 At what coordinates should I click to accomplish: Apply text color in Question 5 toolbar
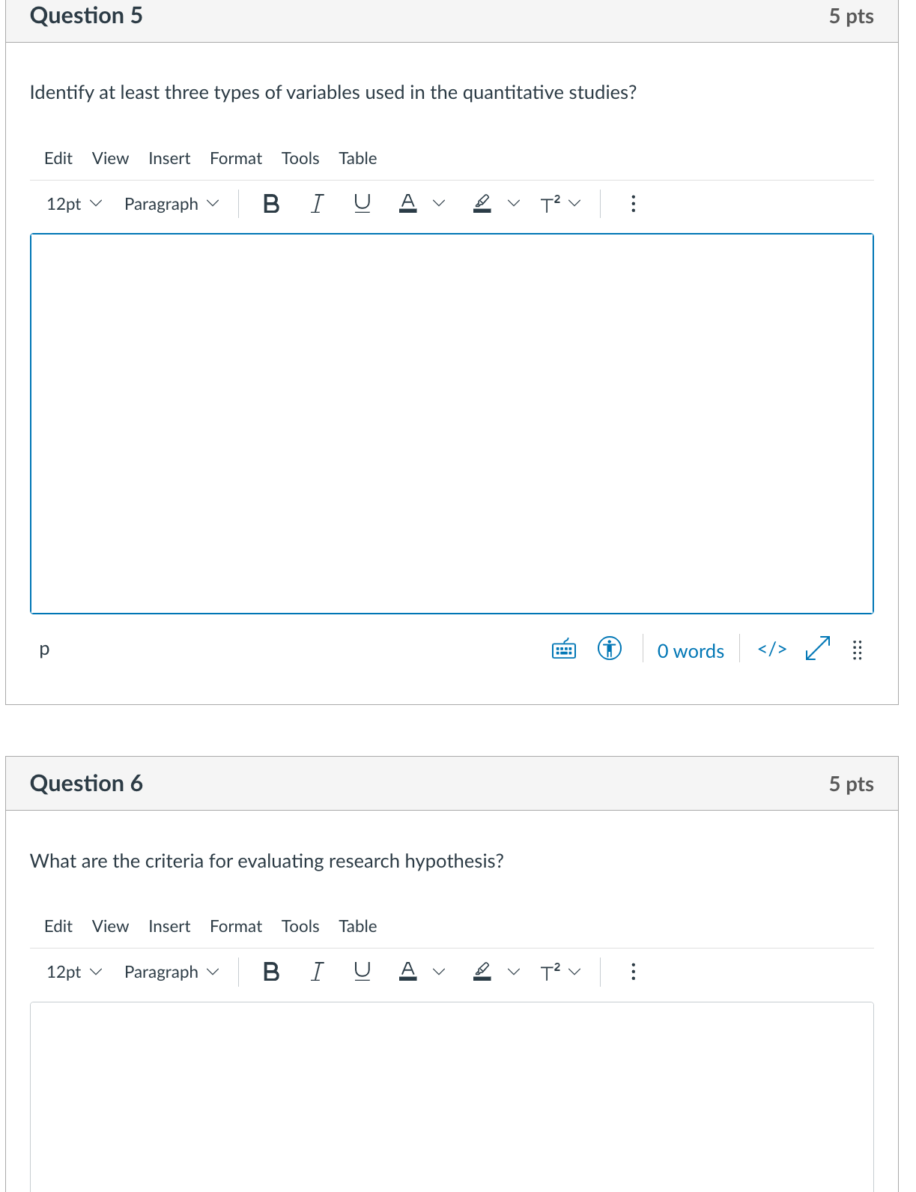click(x=408, y=204)
